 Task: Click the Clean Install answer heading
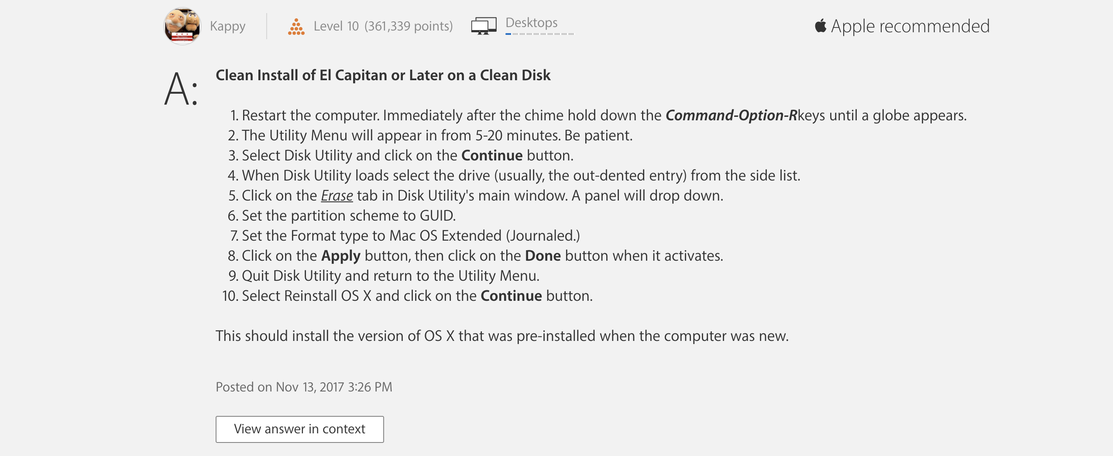pos(383,75)
